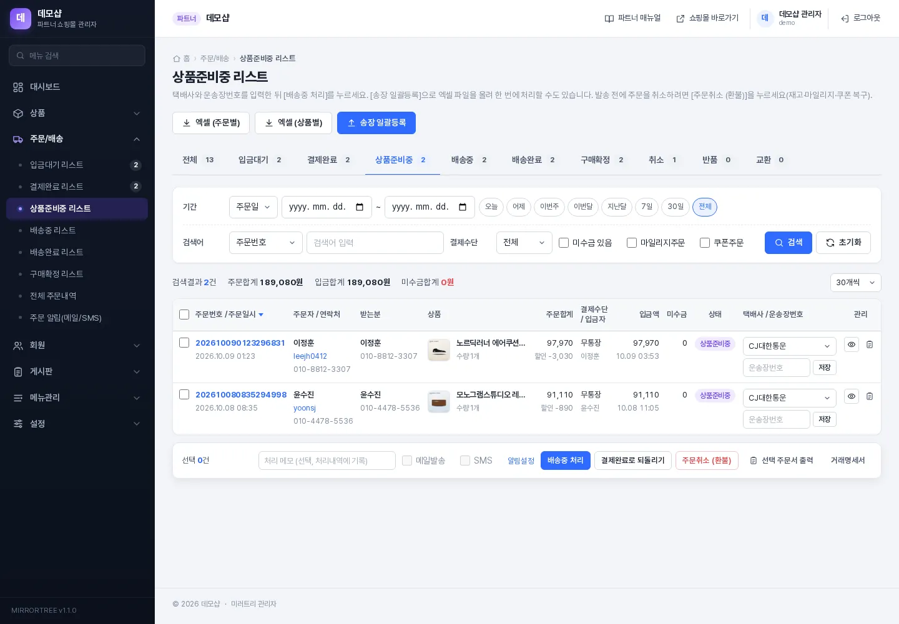The width and height of the screenshot is (899, 624).
Task: Open the 결제수단 전체 dropdown
Action: pyautogui.click(x=524, y=243)
